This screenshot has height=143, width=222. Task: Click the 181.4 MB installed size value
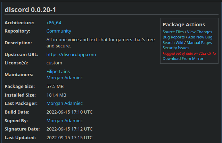coord(56,95)
